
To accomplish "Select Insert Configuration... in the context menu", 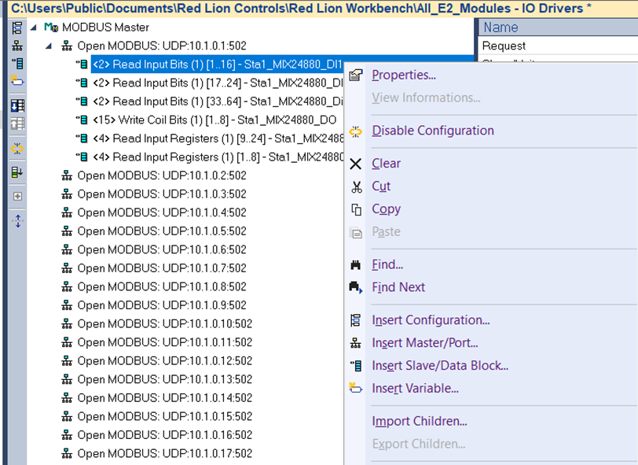I will (431, 320).
